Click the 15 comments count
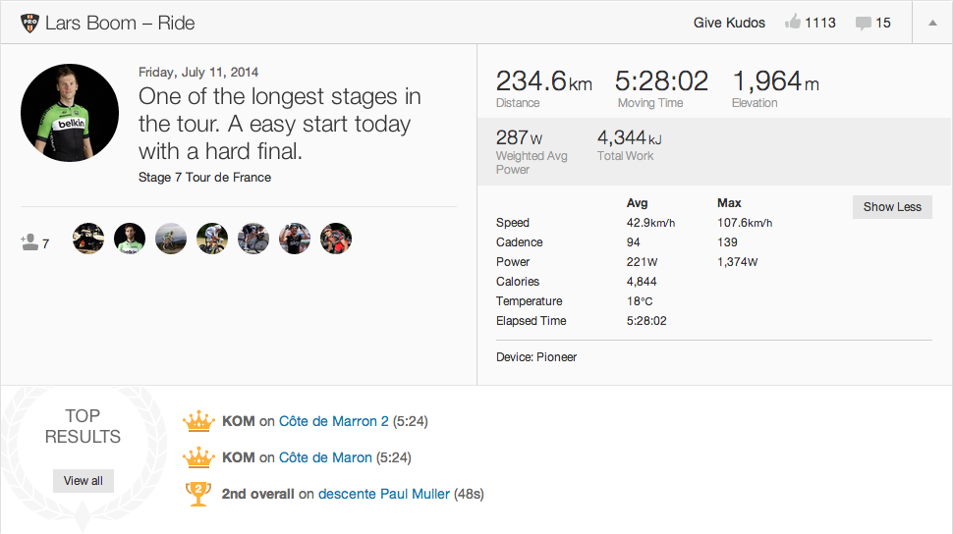 883,23
